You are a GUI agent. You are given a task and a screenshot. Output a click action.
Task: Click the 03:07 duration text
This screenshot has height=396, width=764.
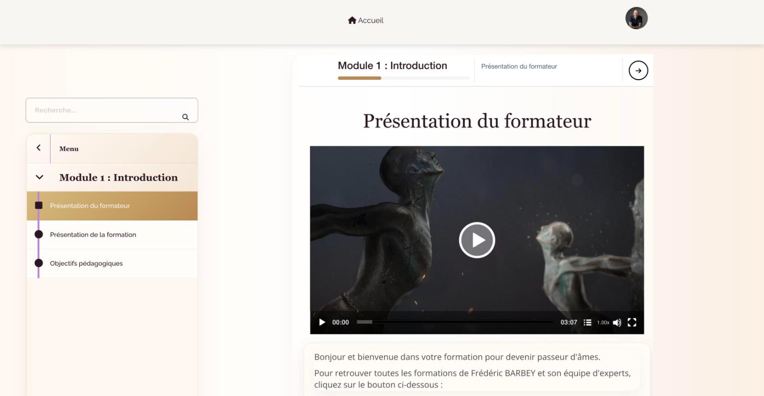pyautogui.click(x=569, y=322)
